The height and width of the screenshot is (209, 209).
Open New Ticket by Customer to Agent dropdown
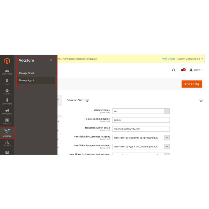point(141,138)
